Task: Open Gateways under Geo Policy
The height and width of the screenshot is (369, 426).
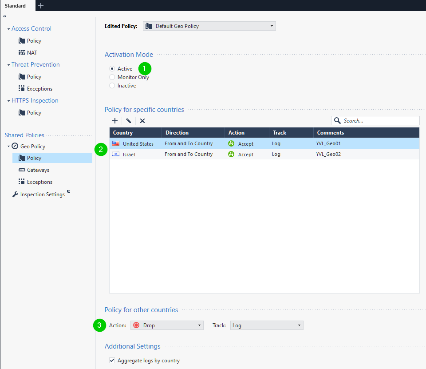Action: pos(38,170)
